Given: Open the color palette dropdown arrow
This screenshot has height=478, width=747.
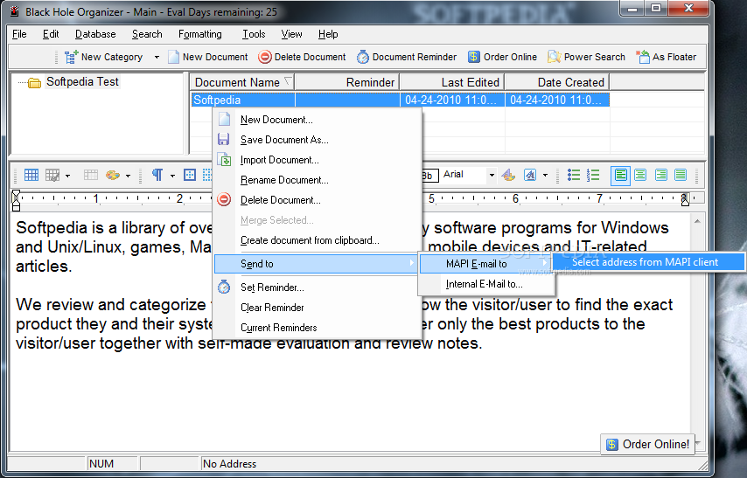Looking at the screenshot, I should (x=128, y=176).
